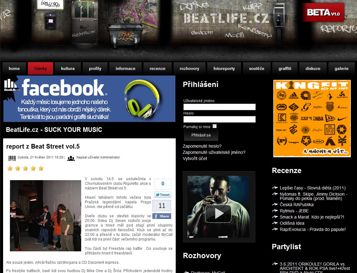Image resolution: width=357 pixels, height=273 pixels.
Task: Click the Přihlásit se button
Action: pyautogui.click(x=201, y=135)
